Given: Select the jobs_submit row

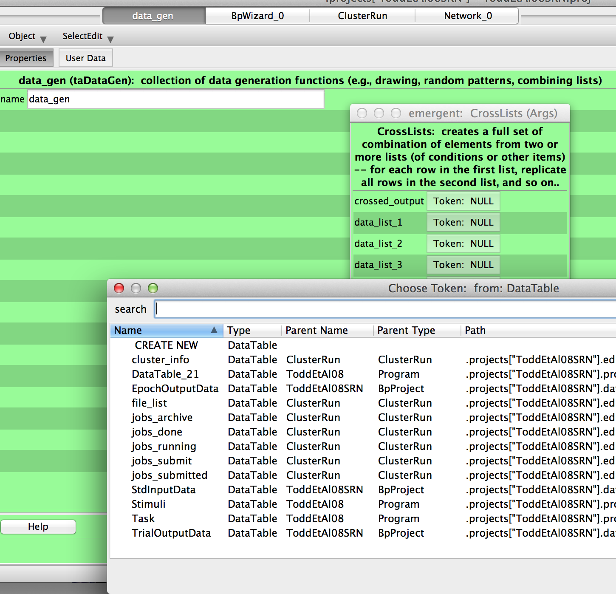Looking at the screenshot, I should pos(363,461).
